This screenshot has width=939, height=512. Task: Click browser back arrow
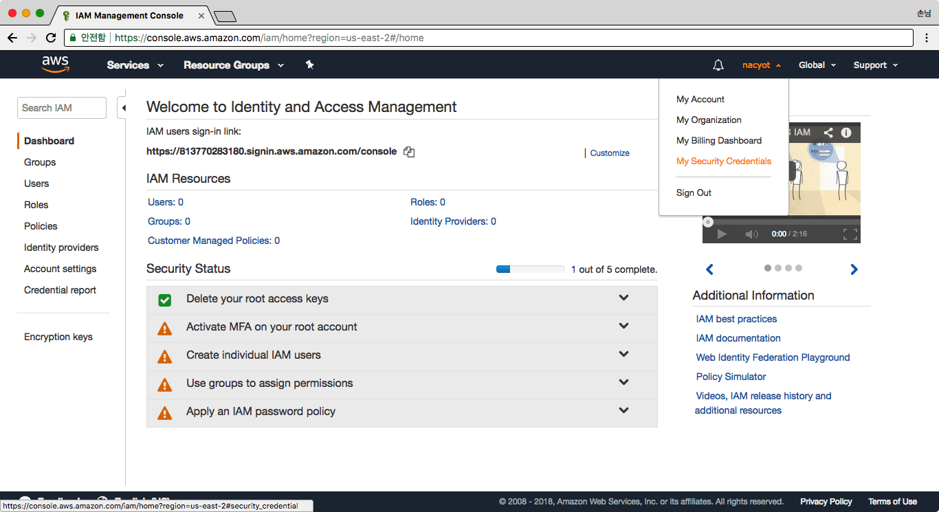click(12, 37)
